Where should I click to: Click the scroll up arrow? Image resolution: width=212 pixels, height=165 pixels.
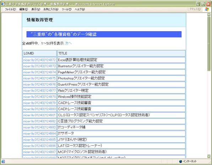209,15
